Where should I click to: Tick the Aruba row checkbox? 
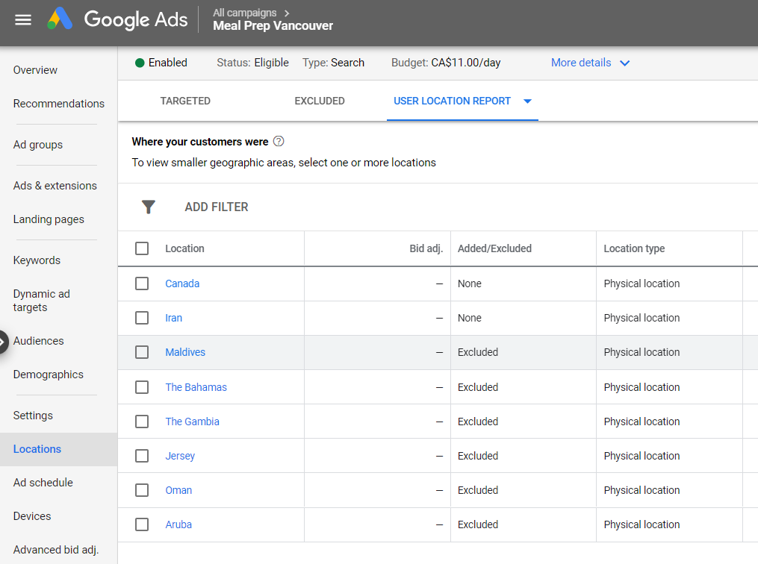142,524
